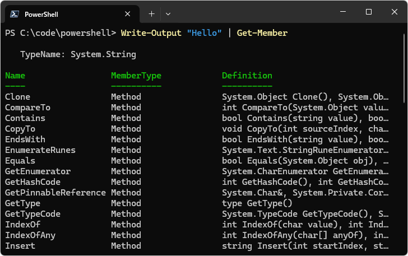
Task: Click the EnumerateRunes method entry
Action: point(40,150)
